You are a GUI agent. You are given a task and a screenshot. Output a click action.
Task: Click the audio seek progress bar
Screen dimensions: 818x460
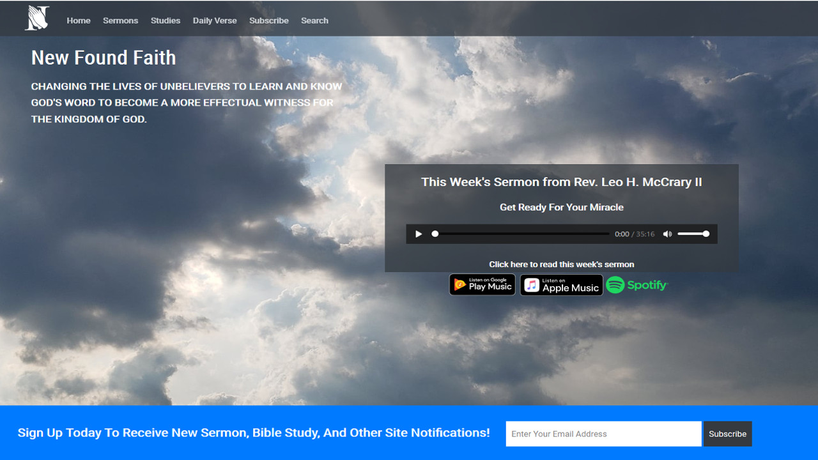(x=521, y=234)
